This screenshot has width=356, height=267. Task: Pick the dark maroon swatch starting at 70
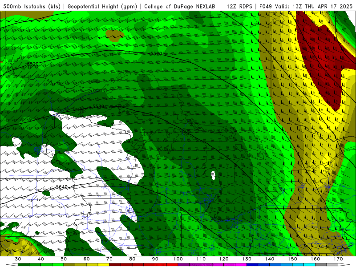pyautogui.click(x=115, y=265)
